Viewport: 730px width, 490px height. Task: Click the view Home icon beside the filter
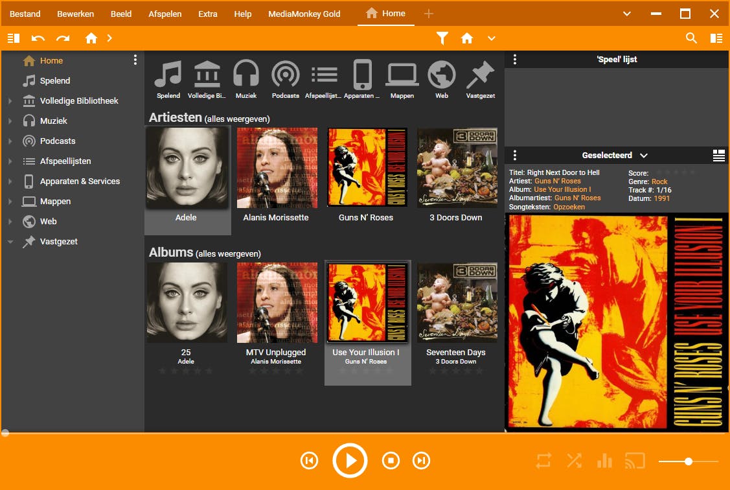467,38
